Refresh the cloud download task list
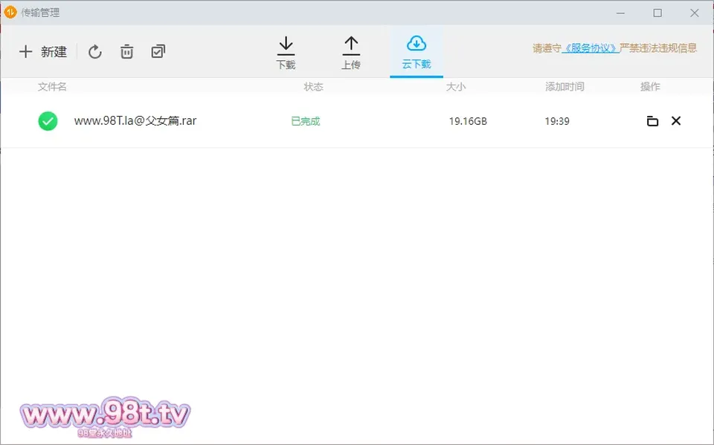 (94, 51)
